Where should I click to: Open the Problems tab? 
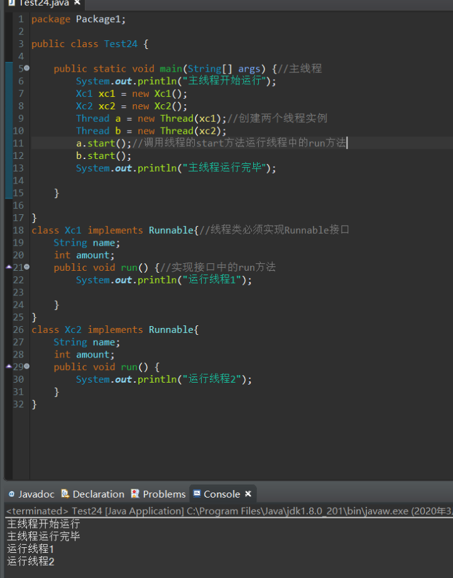[x=164, y=494]
